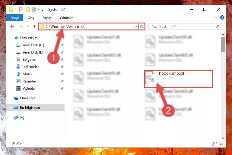The image size is (232, 155).
Task: Select the hpqqkbmp.dll file name
Action: coord(171,73)
